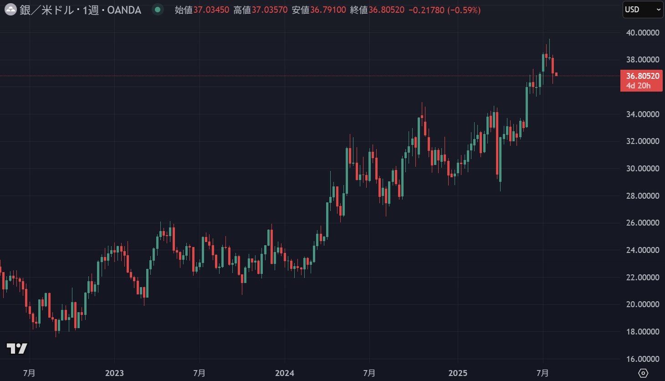
Task: Click the 40.00000 price axis label
Action: (x=643, y=33)
